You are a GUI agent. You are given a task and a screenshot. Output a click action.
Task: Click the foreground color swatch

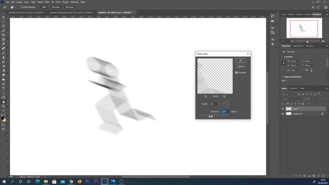coord(2,118)
